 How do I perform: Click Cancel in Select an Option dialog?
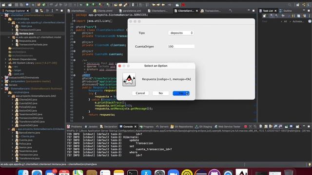(x=140, y=93)
